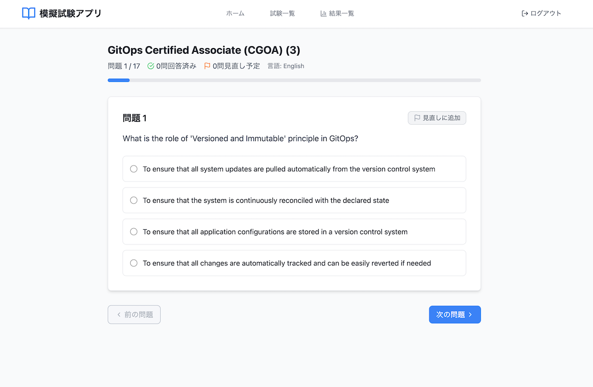Image resolution: width=593 pixels, height=387 pixels.
Task: Select the 'continuously reconciled' answer radio button
Action: (134, 200)
